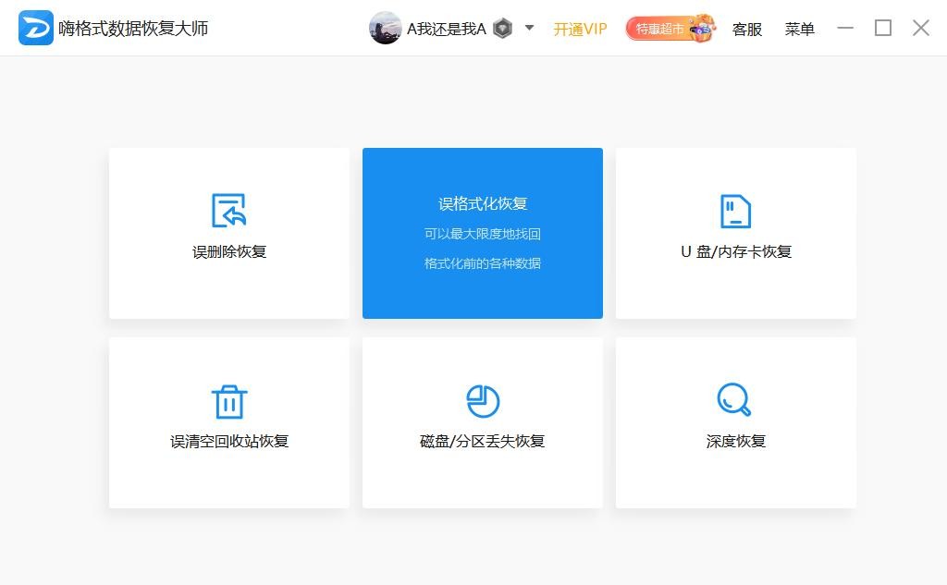This screenshot has height=585, width=947.
Task: Open the 客服 menu item
Action: pos(746,29)
